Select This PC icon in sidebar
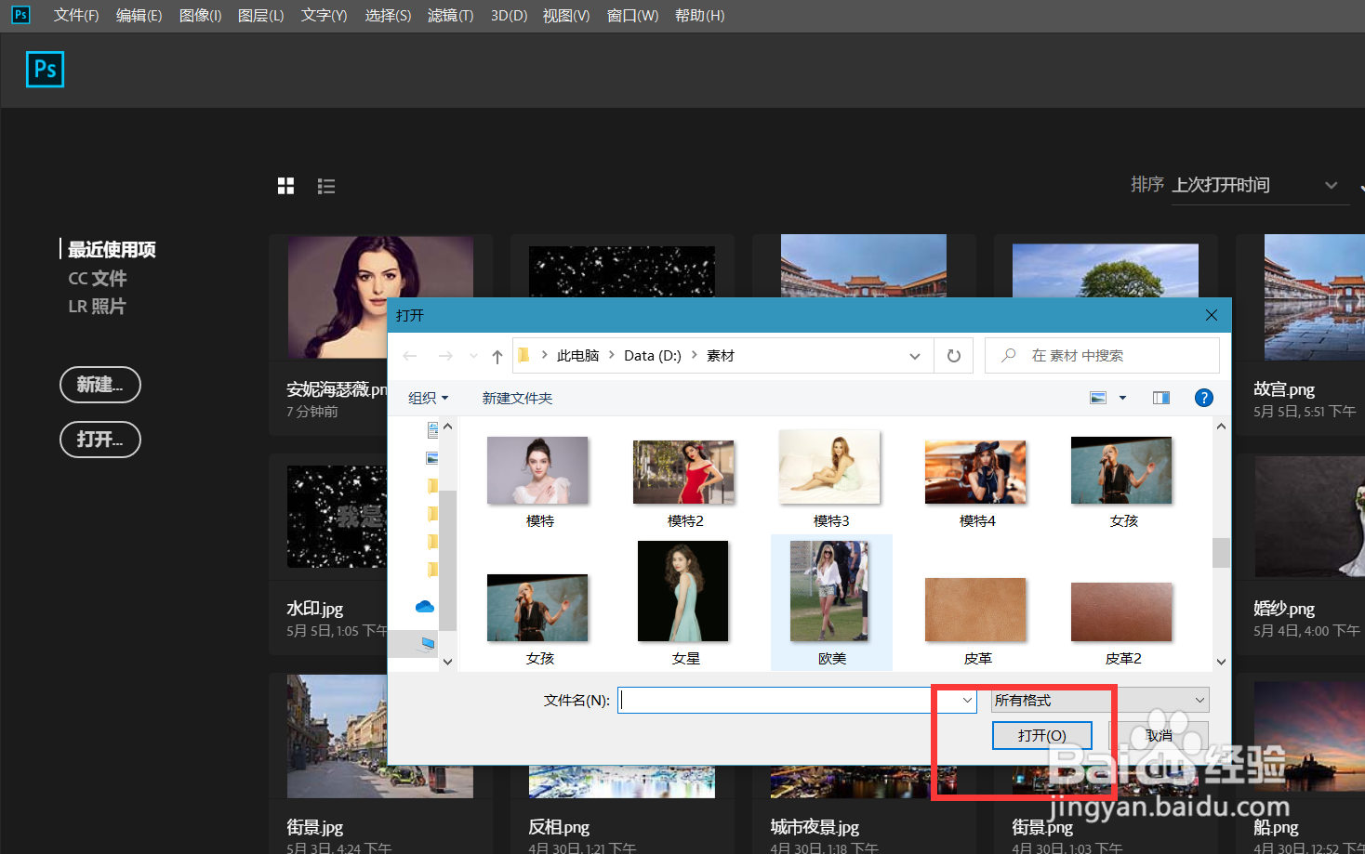 [x=428, y=644]
